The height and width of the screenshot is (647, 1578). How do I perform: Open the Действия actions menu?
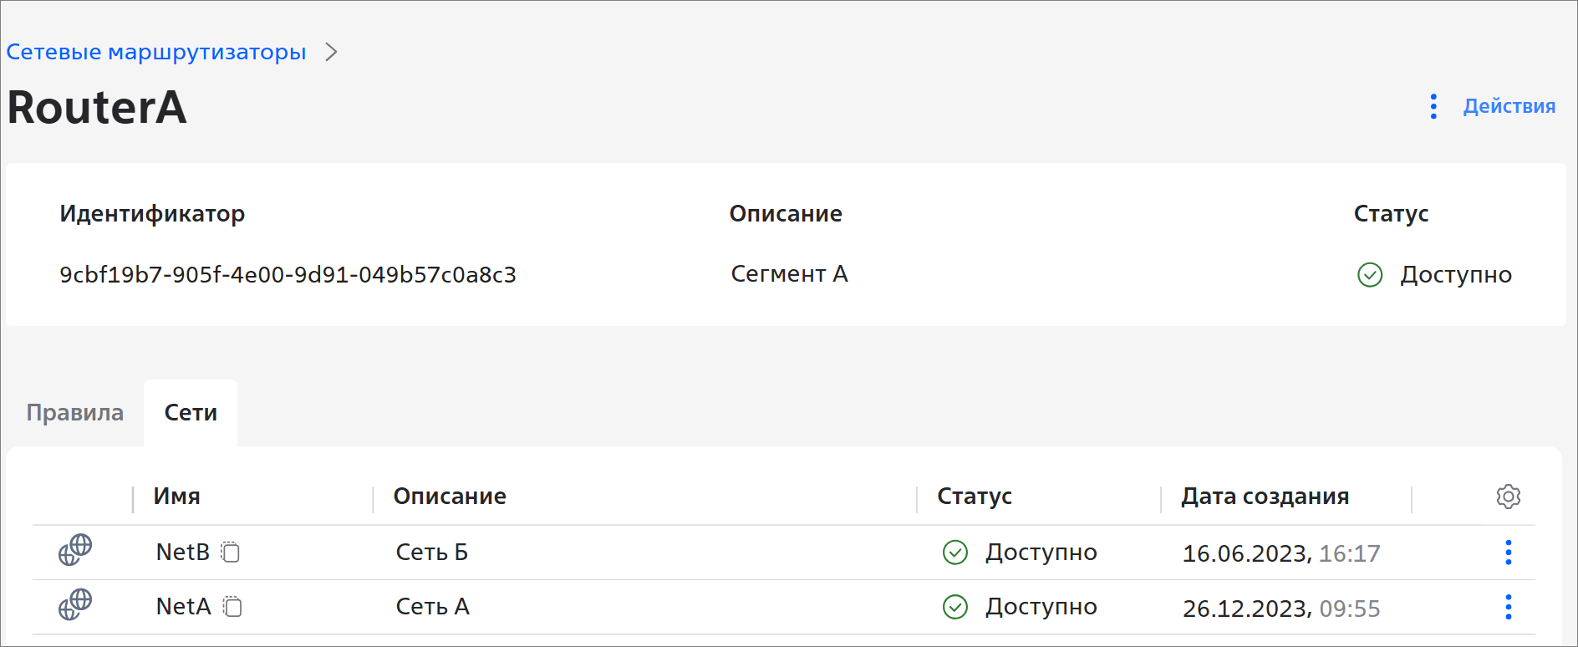pos(1509,106)
